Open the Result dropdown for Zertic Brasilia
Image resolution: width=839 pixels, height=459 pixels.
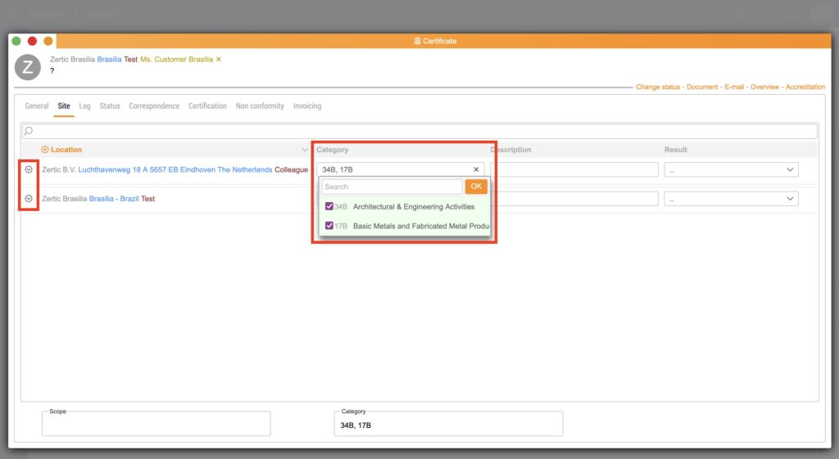pos(731,199)
